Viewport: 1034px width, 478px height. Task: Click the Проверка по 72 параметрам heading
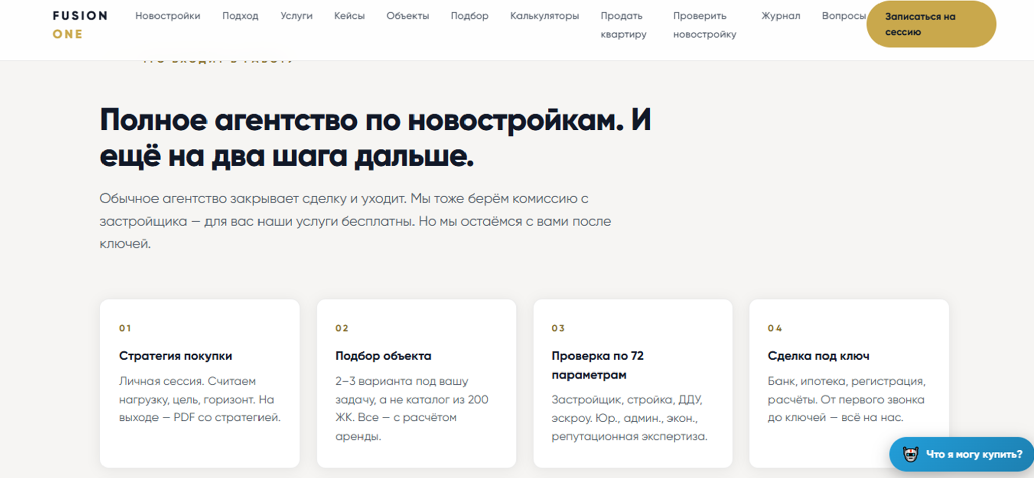tap(597, 365)
